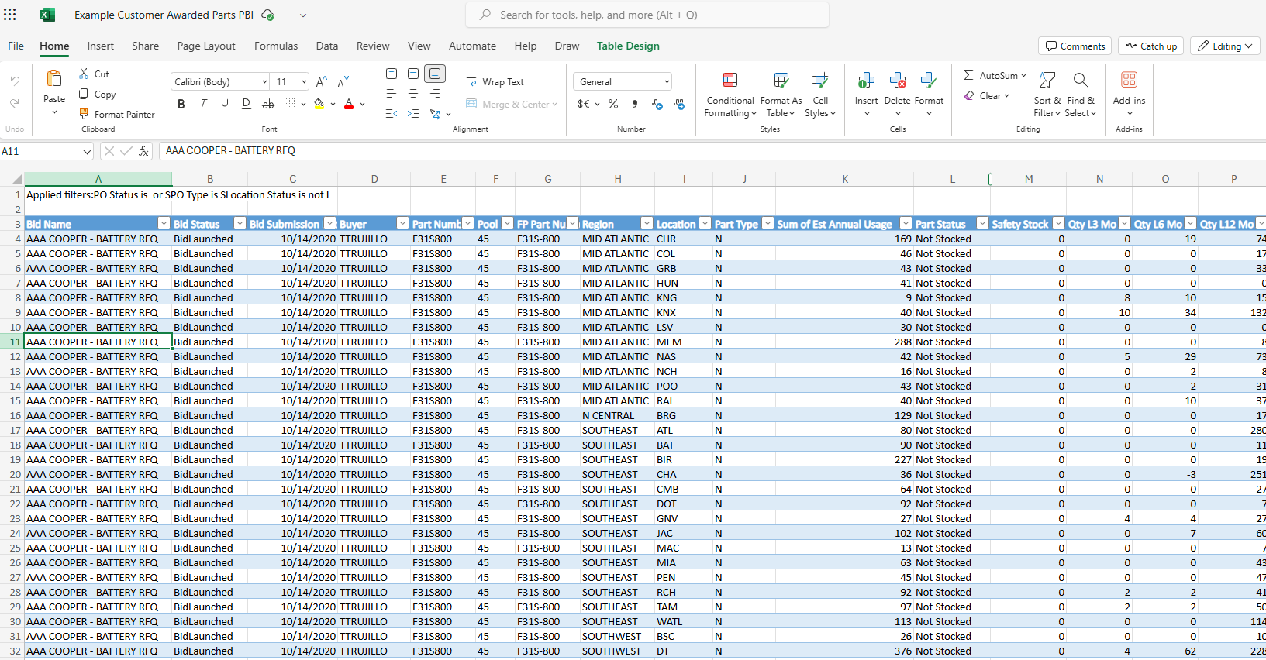Toggle top vertical alignment
Viewport: 1266px width, 660px height.
point(392,74)
